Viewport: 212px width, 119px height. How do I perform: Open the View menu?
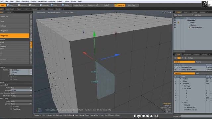point(6,1)
